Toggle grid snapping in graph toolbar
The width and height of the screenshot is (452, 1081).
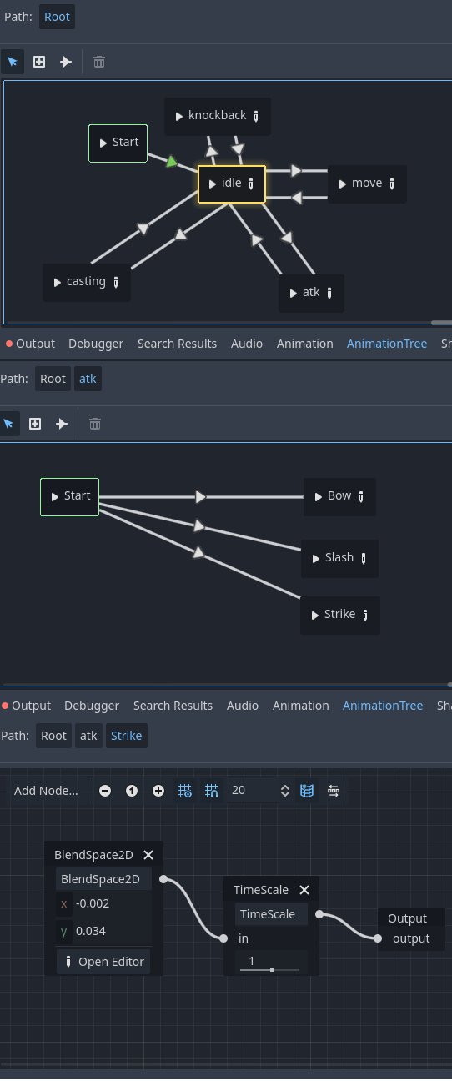click(x=212, y=791)
